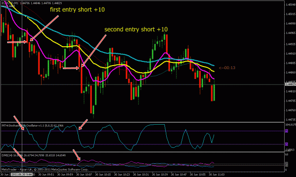The height and width of the screenshot is (177, 296).
Task: Click the 1.44785 price axis label
Action: pyautogui.click(x=290, y=101)
